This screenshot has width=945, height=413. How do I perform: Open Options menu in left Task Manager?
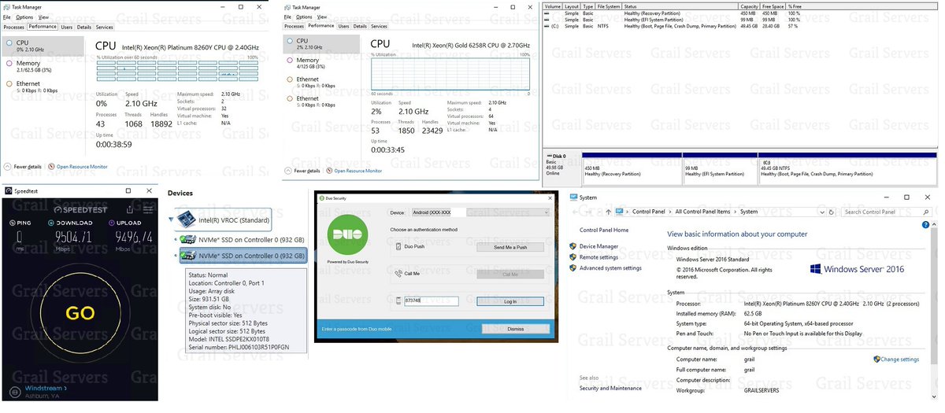(x=24, y=17)
